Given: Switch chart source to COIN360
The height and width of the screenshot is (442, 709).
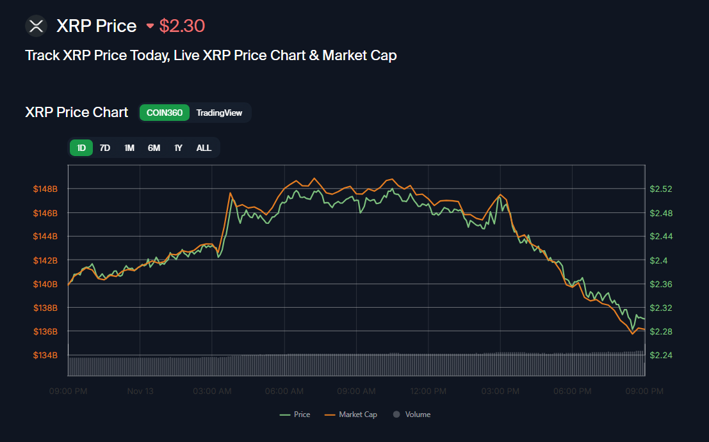Looking at the screenshot, I should click(x=165, y=113).
